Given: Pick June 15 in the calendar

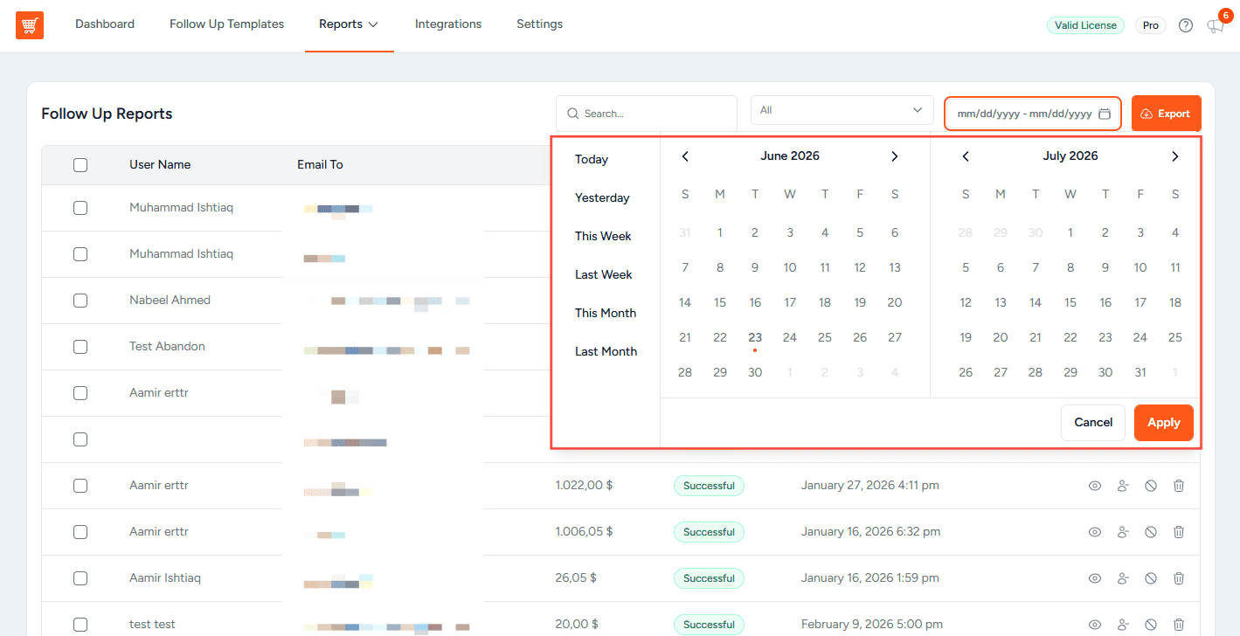Looking at the screenshot, I should click(720, 303).
